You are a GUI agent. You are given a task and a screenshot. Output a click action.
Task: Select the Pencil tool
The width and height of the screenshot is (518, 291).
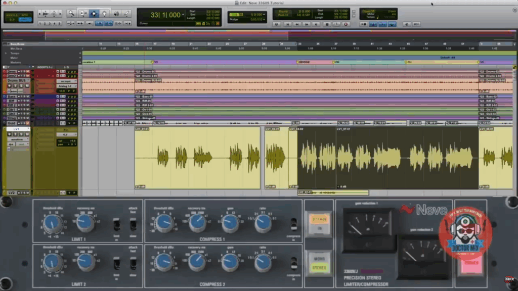[126, 14]
